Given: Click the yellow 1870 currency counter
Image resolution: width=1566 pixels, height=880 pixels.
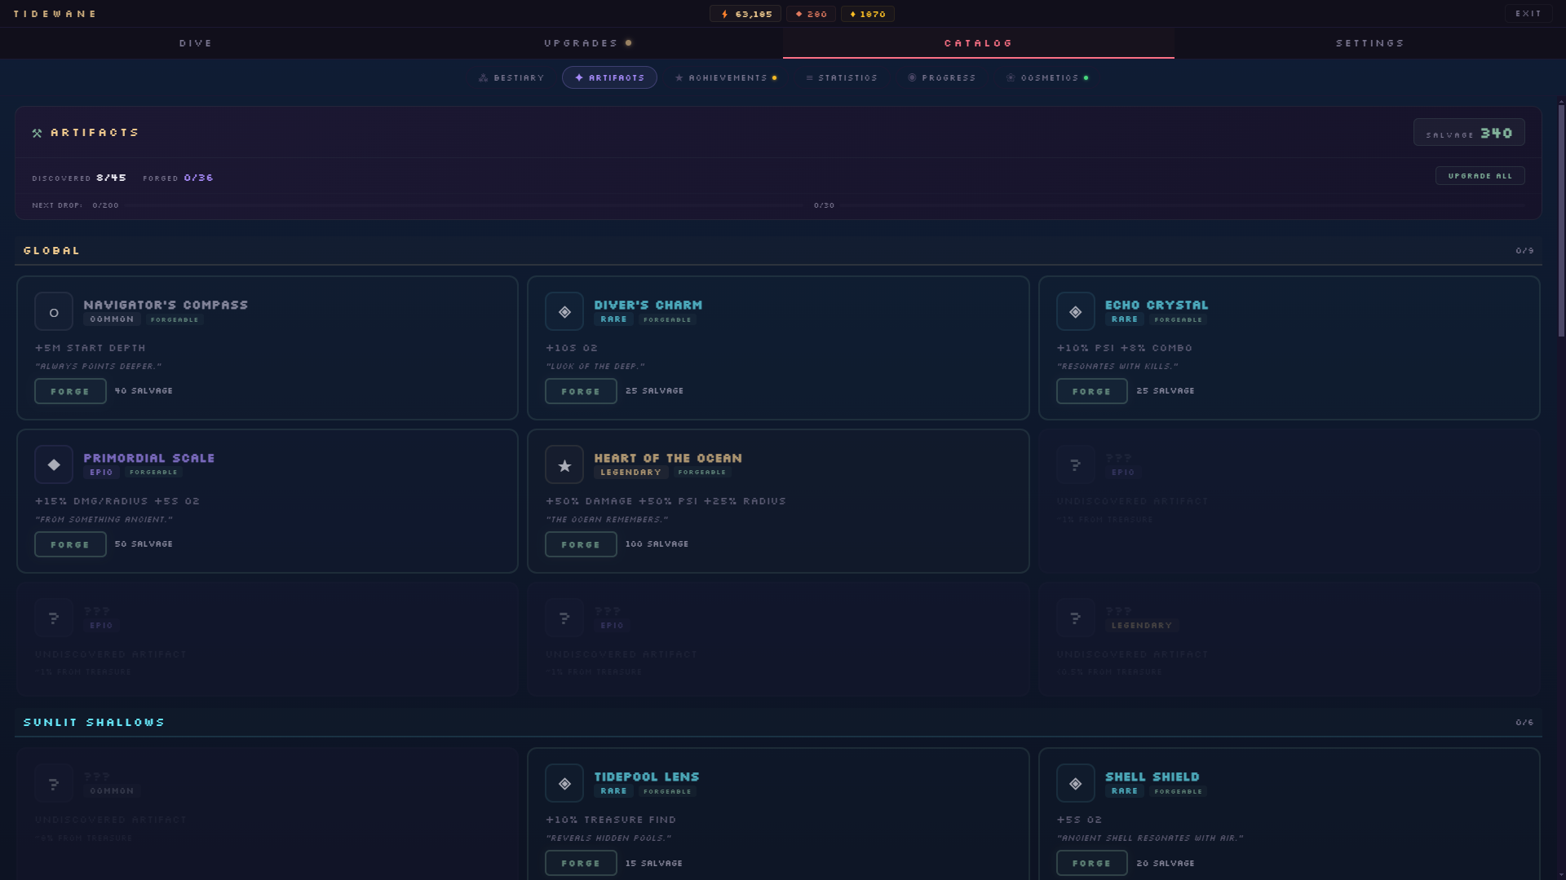Looking at the screenshot, I should coord(868,14).
